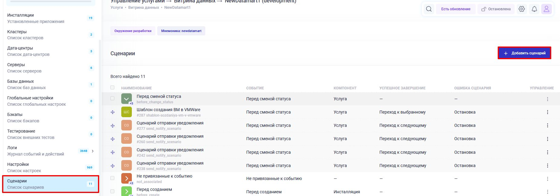Click the search magnifier icon
Image resolution: width=560 pixels, height=196 pixels.
coord(429,9)
